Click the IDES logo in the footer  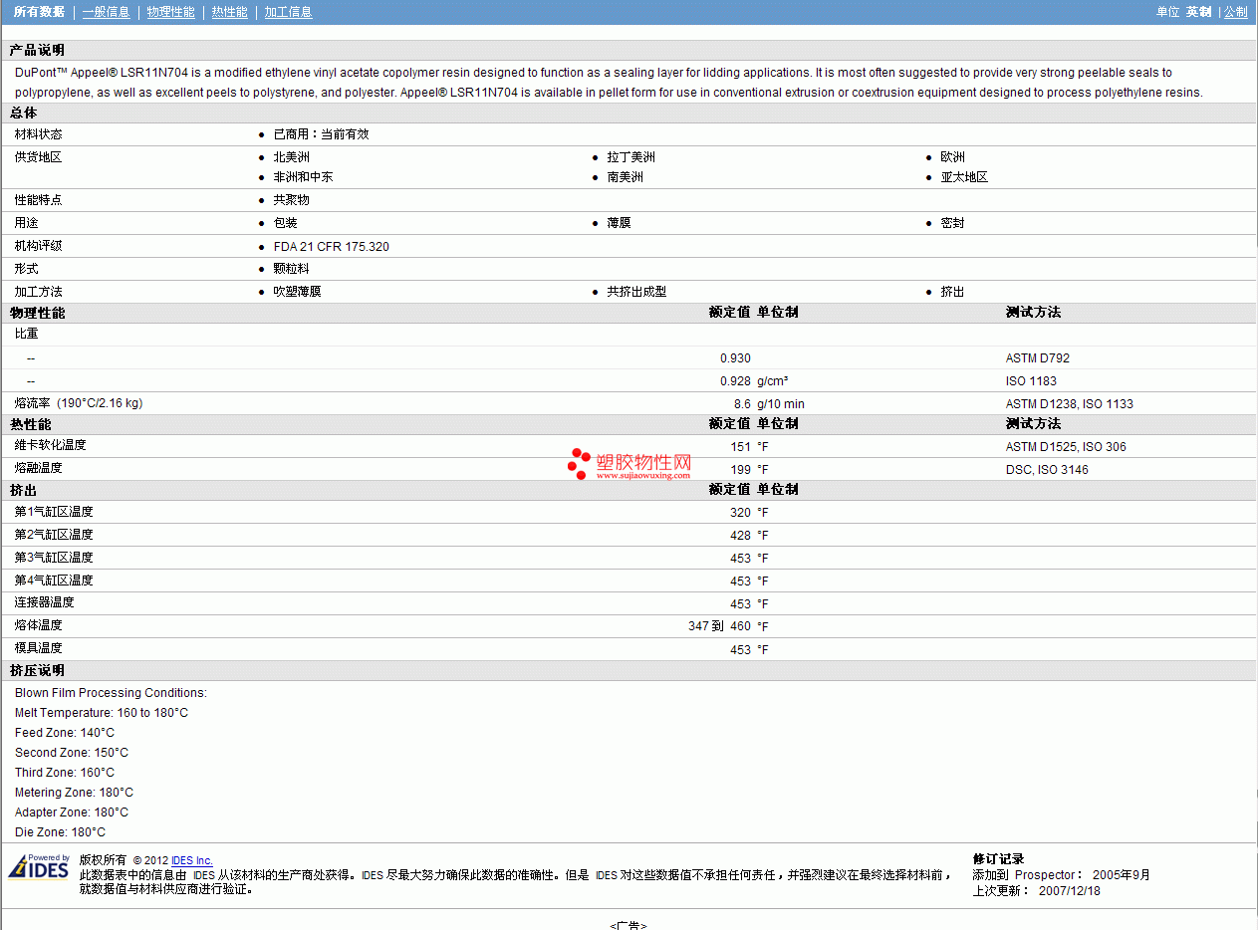(39, 866)
